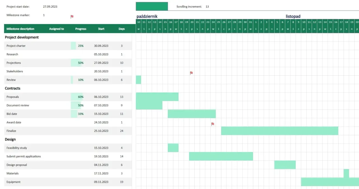The height and width of the screenshot is (189, 359).
Task: Select the Design proposal task name
Action: point(17,165)
